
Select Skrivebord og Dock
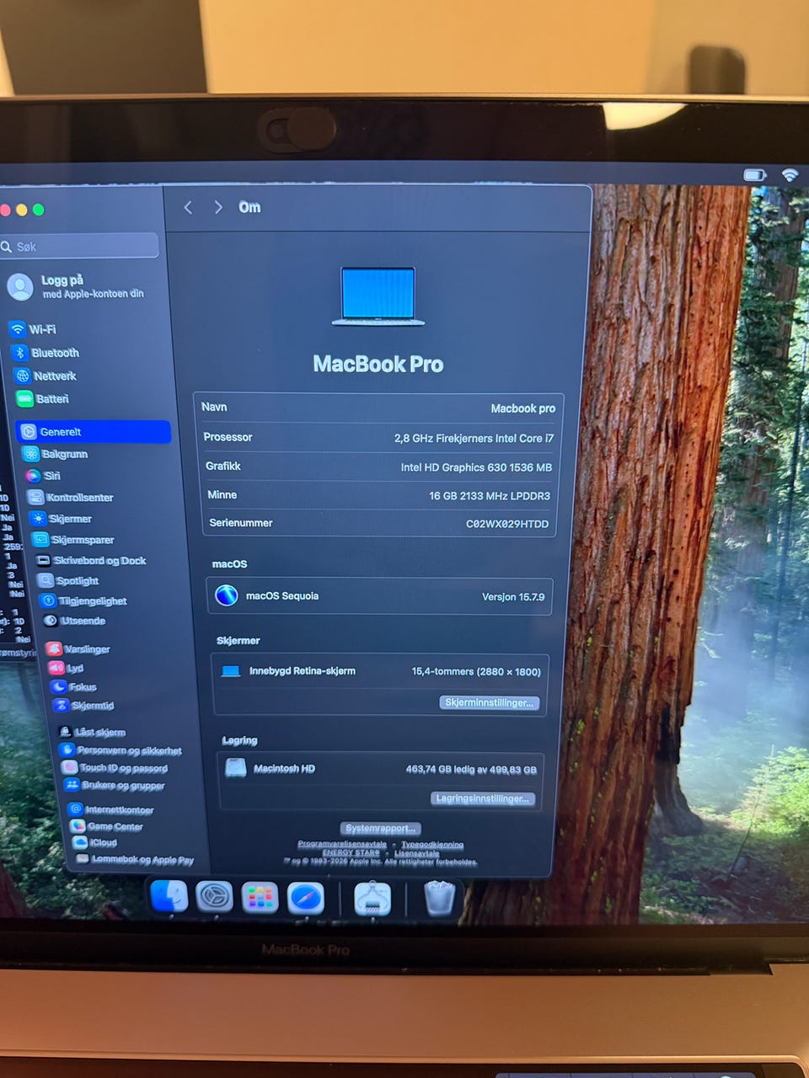[x=92, y=561]
